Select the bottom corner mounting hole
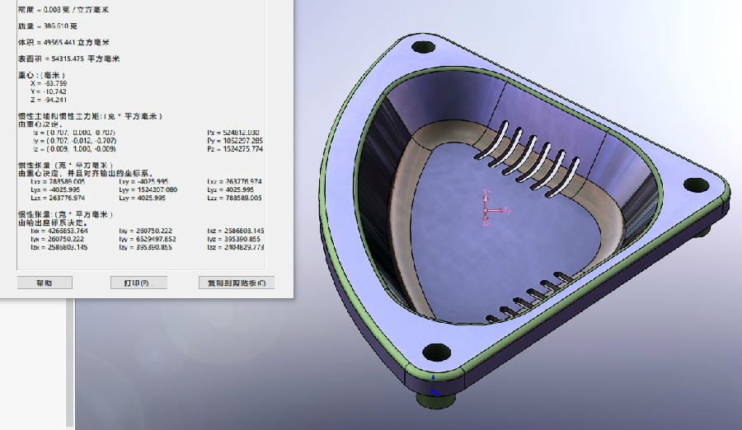Screen dimensions: 742x430 point(433,348)
